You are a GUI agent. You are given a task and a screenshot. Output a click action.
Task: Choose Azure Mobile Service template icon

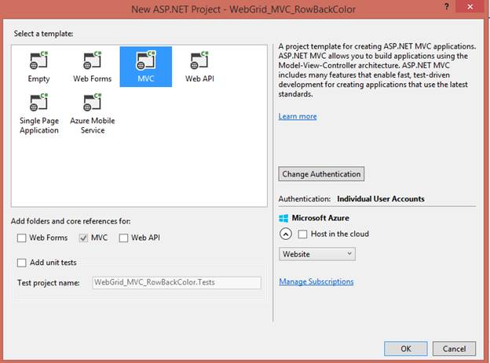pyautogui.click(x=93, y=103)
